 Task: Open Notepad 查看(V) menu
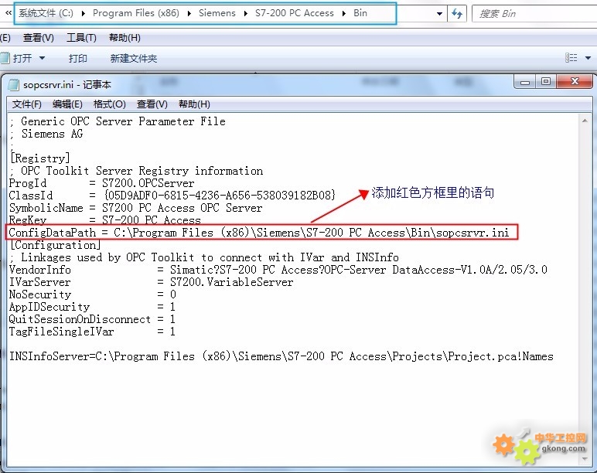[x=152, y=104]
